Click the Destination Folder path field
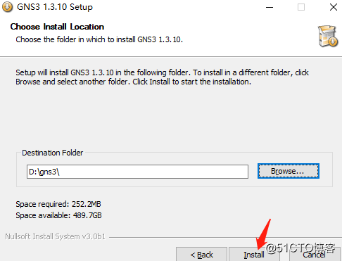Screen dimensions: 342x261 (x=137, y=172)
